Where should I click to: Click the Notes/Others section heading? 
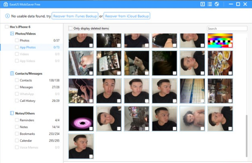25,113
